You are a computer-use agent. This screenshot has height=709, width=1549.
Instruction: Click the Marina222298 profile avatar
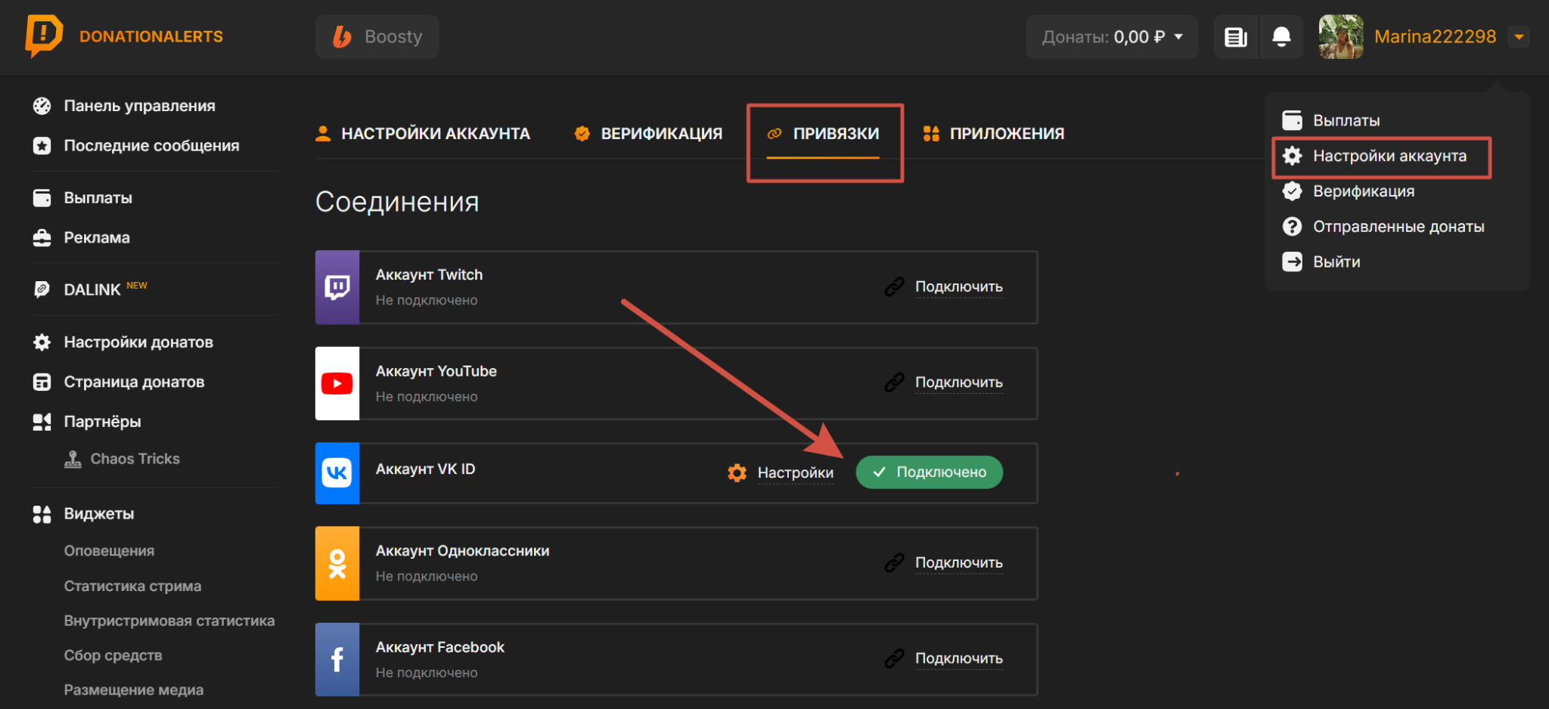pyautogui.click(x=1341, y=37)
